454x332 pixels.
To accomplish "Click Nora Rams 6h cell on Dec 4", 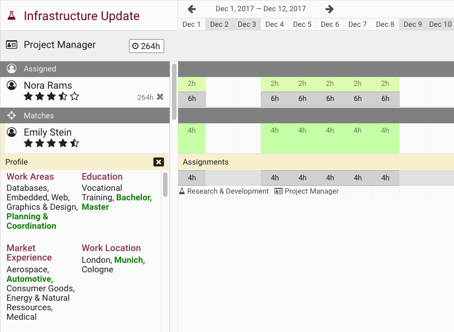I will point(275,99).
